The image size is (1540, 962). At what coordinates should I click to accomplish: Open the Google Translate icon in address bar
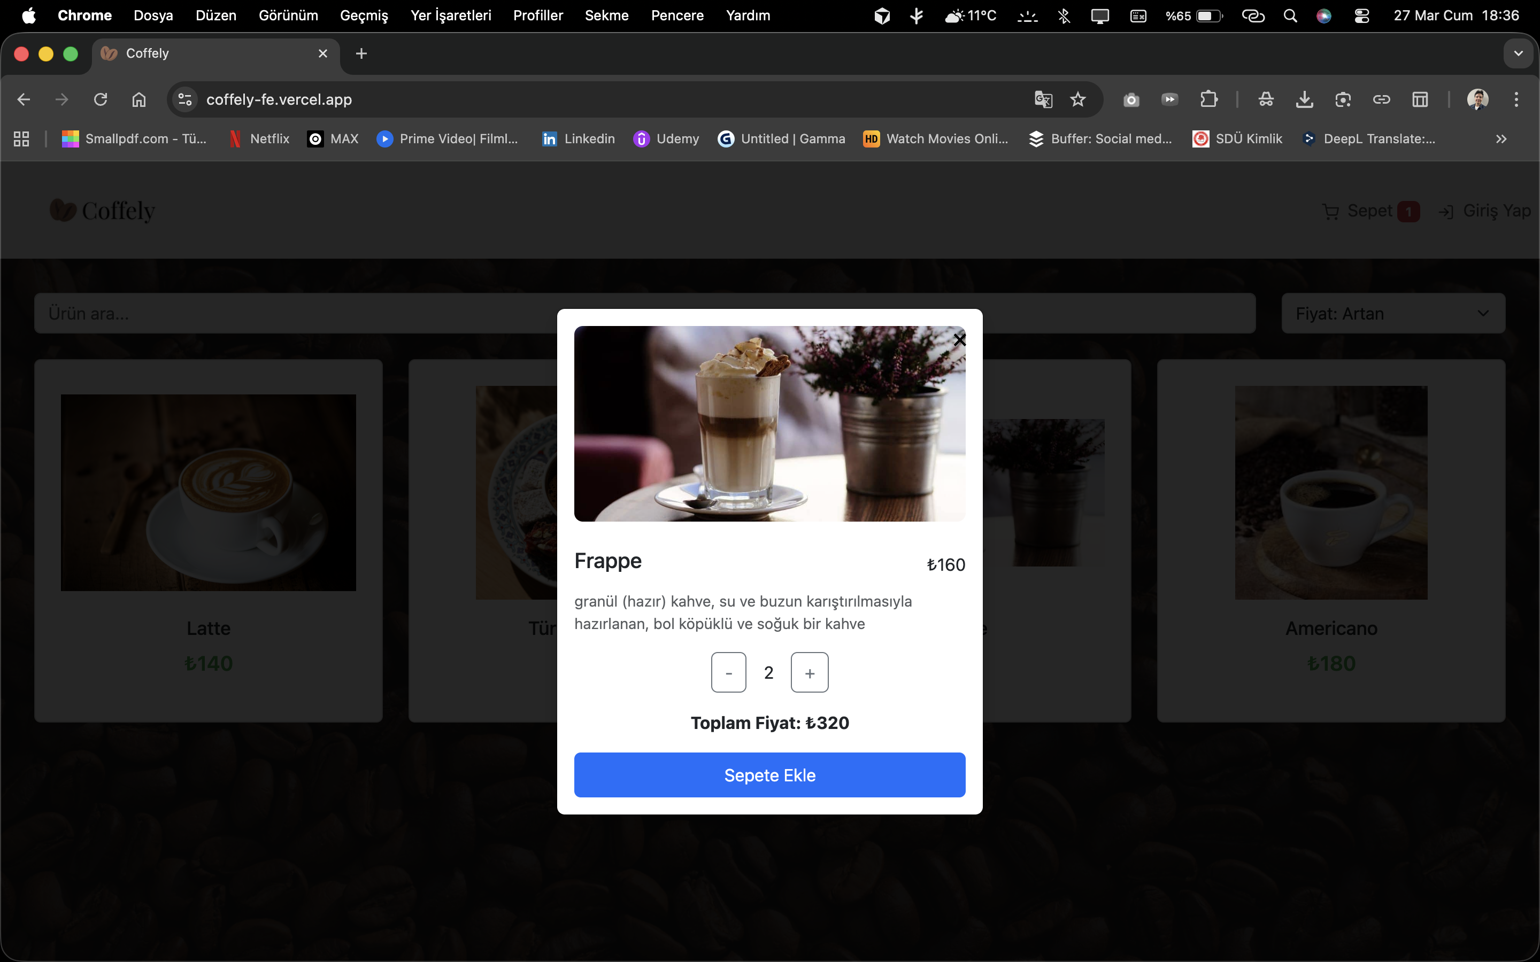tap(1043, 100)
